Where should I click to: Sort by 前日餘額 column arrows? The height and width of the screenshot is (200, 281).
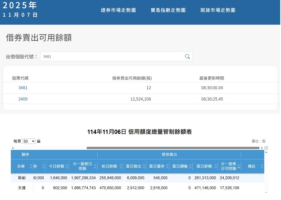click(121, 166)
